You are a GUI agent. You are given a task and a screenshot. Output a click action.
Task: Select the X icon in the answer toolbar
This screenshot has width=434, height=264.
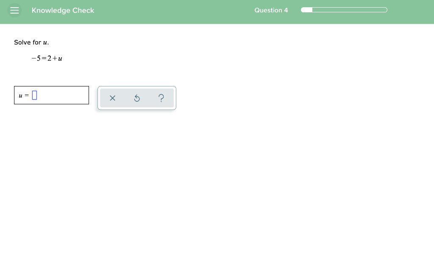(112, 98)
